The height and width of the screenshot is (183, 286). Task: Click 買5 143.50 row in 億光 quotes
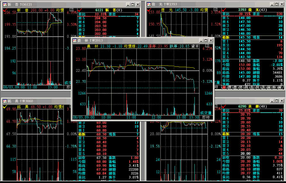tap(252, 57)
